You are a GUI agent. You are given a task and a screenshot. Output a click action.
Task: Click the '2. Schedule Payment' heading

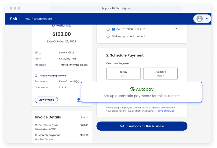[x=125, y=55]
